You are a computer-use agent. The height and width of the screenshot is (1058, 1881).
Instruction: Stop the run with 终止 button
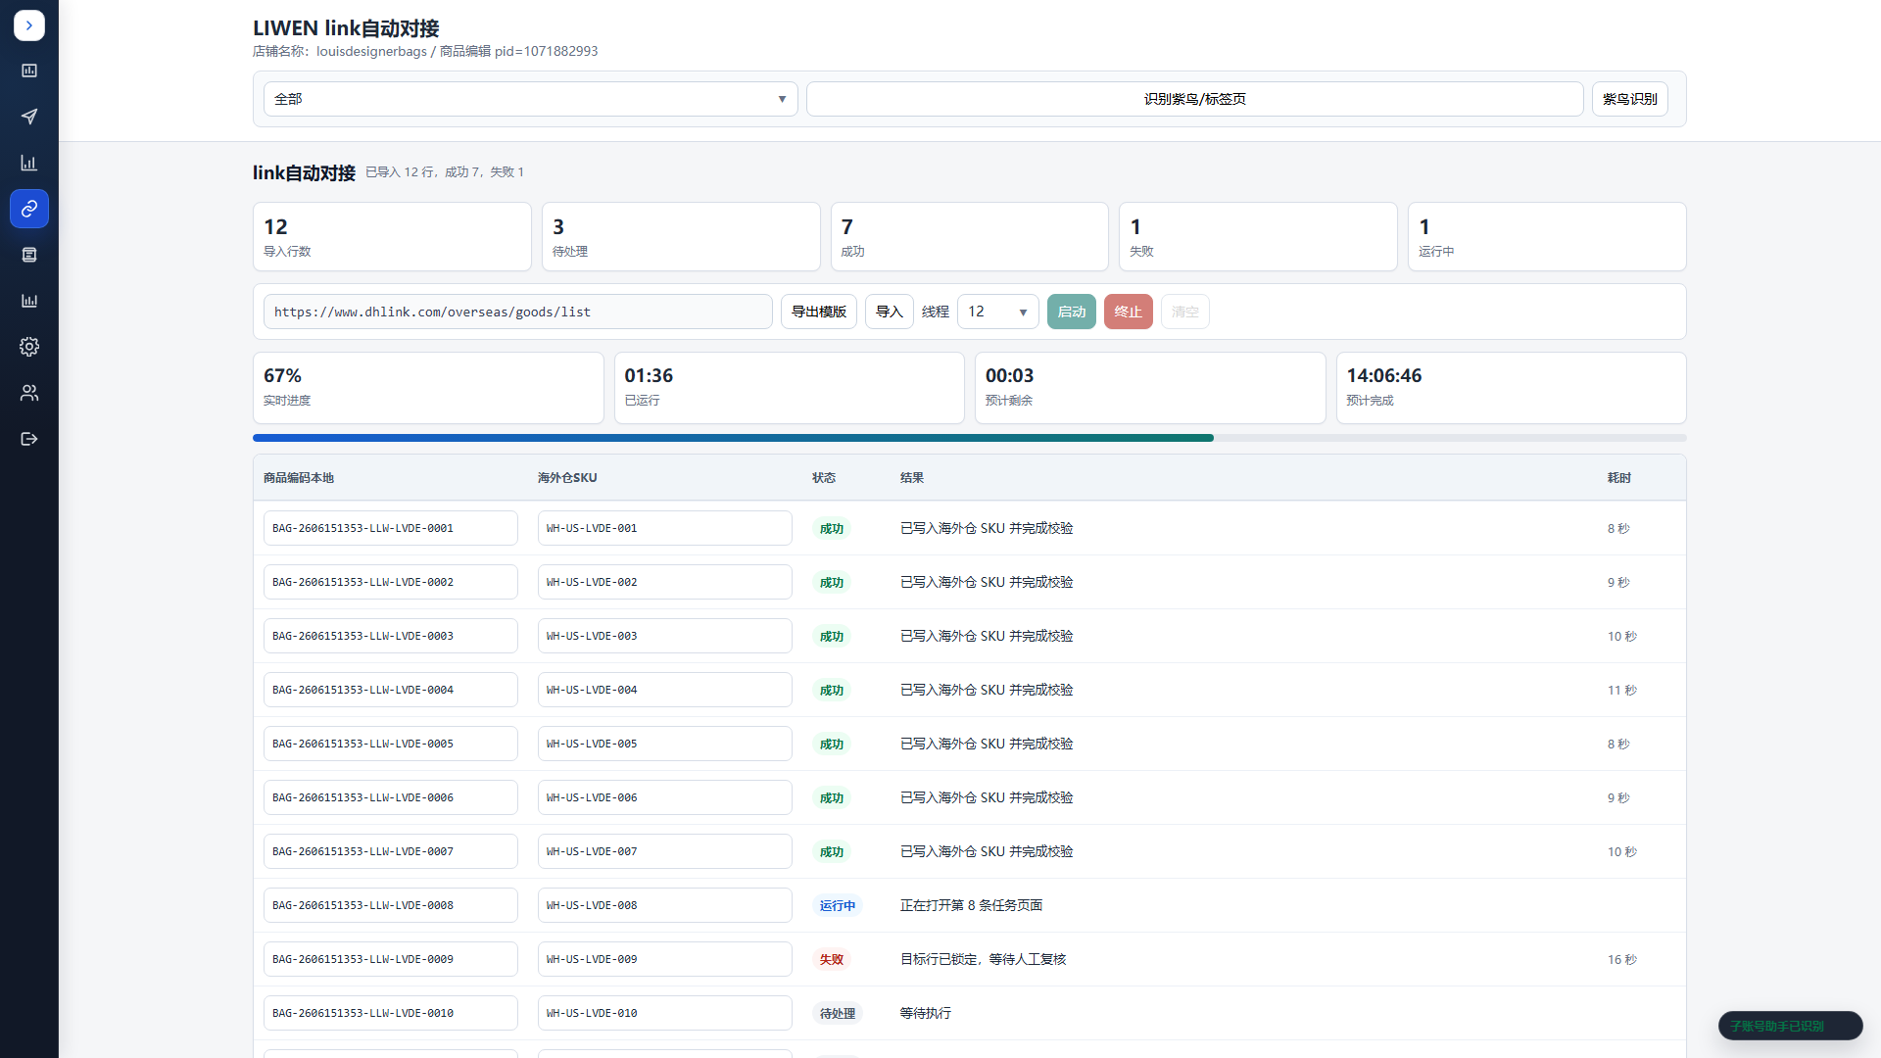[x=1128, y=312]
